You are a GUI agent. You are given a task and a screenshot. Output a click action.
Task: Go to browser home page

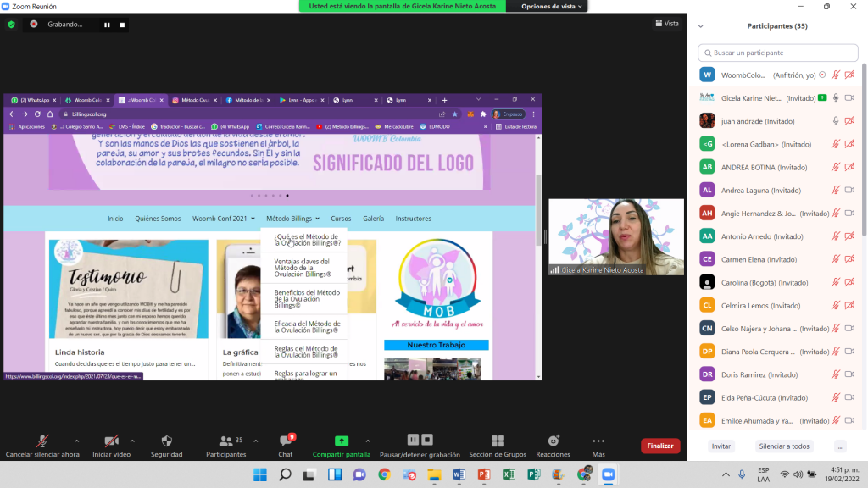(50, 114)
